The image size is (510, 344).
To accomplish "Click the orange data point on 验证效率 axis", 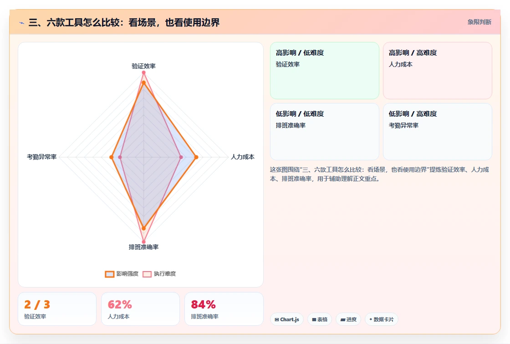I will 143,82.
